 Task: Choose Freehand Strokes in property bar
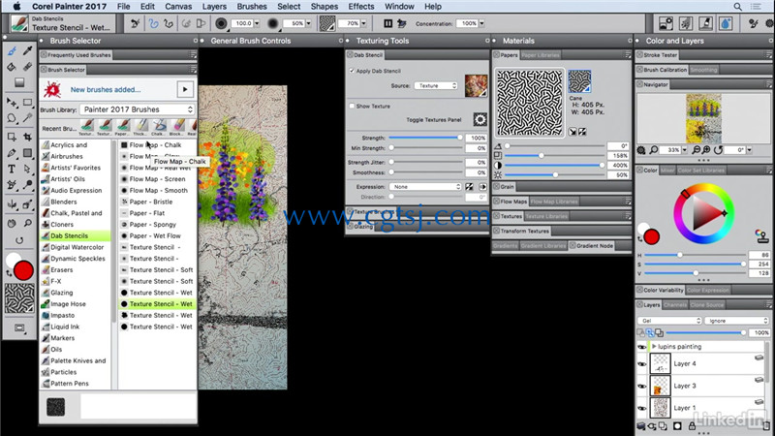tap(154, 23)
